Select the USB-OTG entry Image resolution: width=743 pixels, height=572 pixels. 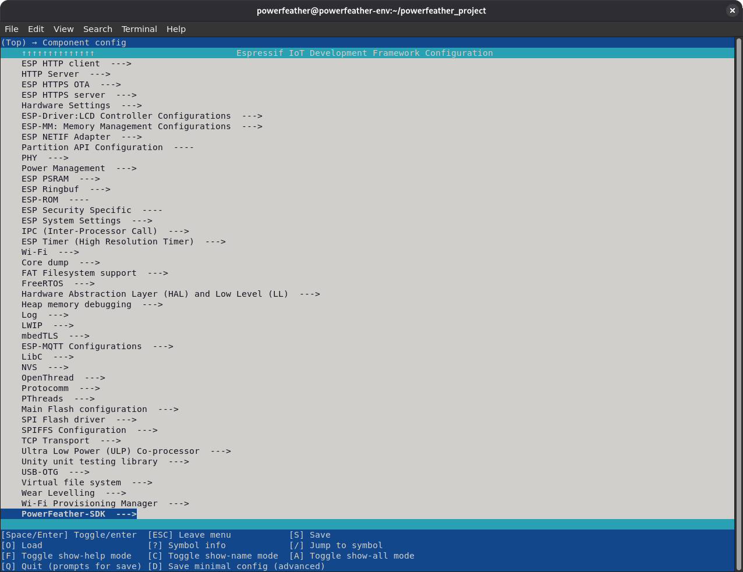pyautogui.click(x=55, y=472)
